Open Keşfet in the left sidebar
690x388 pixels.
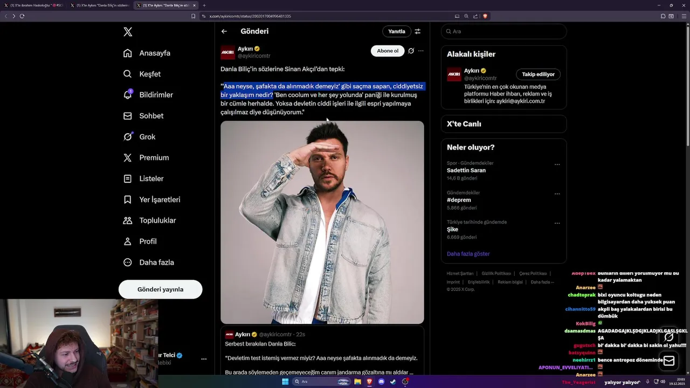[142, 74]
